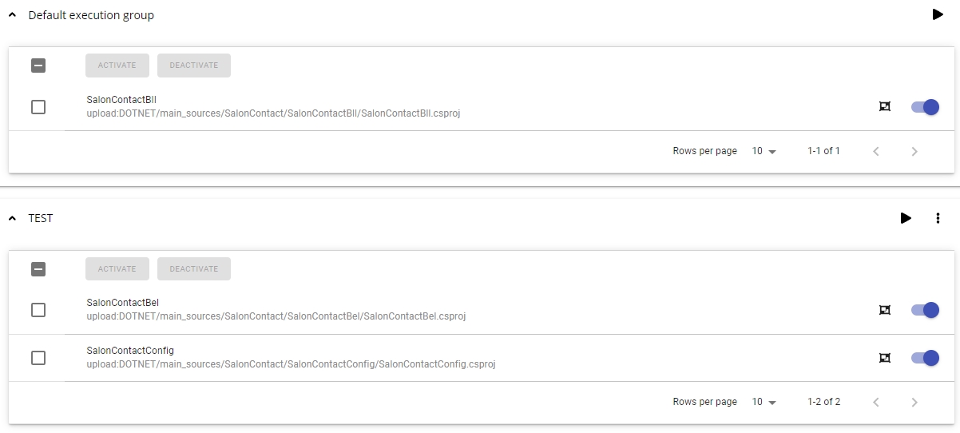Disable the SalonContactBll toggle switch
This screenshot has height=433, width=960.
(x=925, y=107)
